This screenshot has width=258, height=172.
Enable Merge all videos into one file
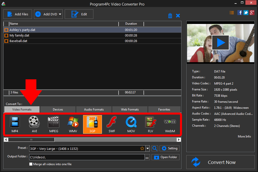click(31, 164)
